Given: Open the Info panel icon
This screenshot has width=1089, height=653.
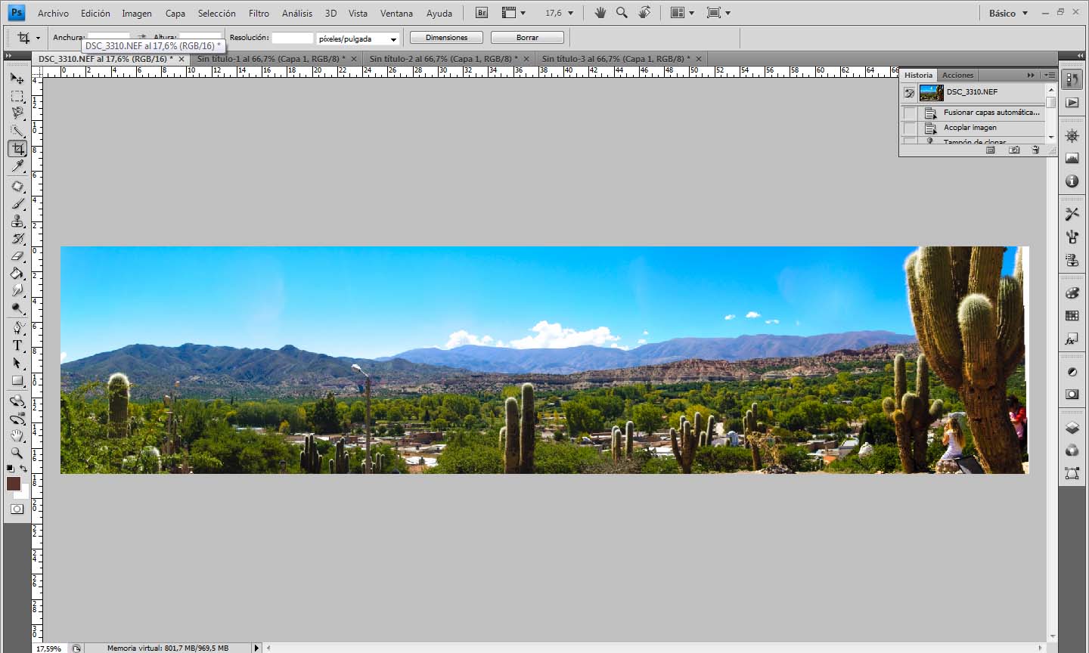Looking at the screenshot, I should (1072, 181).
